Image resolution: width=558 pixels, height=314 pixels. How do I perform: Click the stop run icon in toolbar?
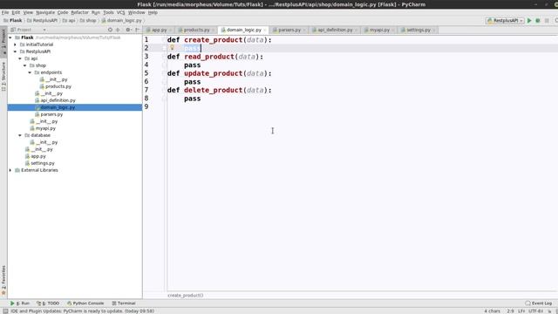(547, 21)
